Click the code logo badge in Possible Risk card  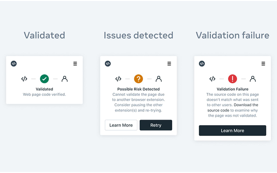tap(108, 64)
